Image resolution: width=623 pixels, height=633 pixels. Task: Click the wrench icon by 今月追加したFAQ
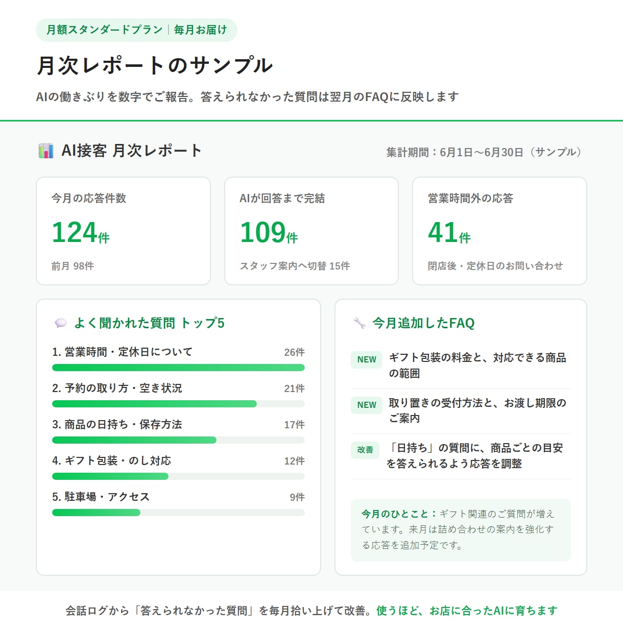pyautogui.click(x=360, y=323)
